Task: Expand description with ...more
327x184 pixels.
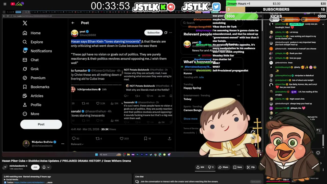Action: [x=50, y=182]
